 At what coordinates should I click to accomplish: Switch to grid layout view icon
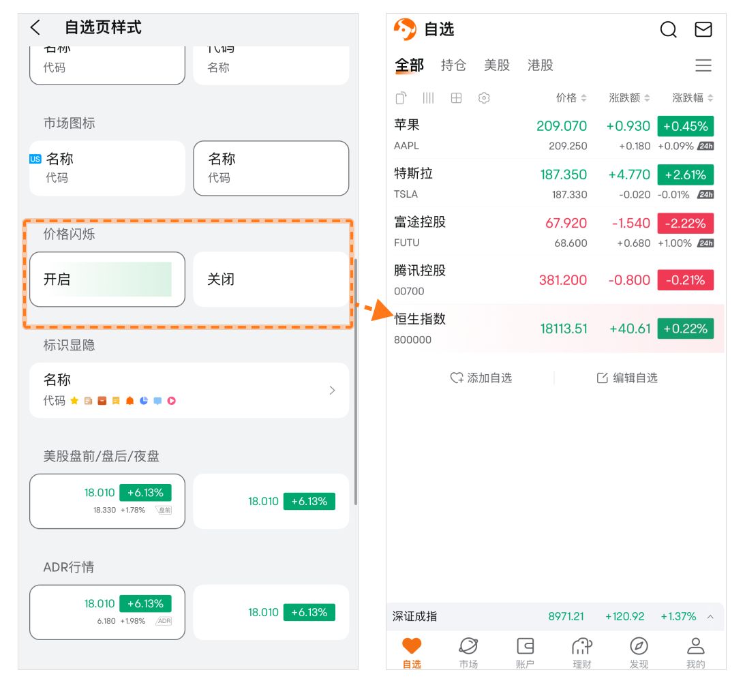[x=457, y=98]
